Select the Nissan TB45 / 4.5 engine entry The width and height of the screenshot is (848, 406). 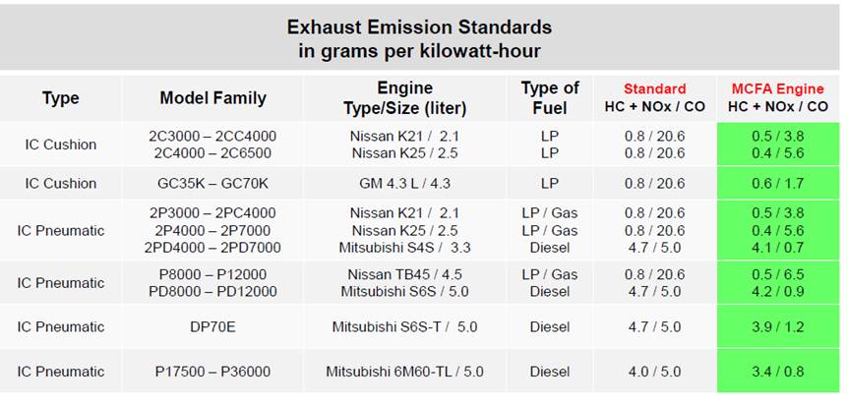click(404, 274)
